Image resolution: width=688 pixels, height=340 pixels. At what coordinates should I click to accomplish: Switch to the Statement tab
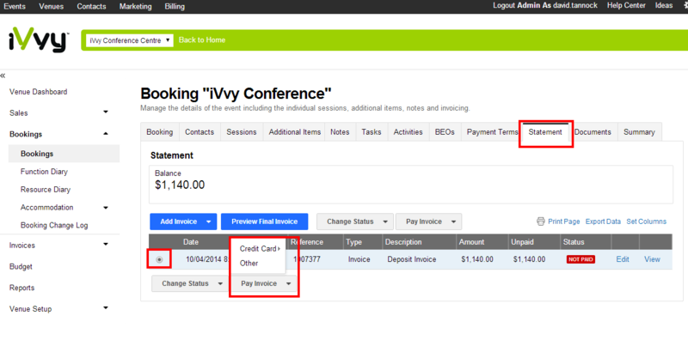(545, 132)
